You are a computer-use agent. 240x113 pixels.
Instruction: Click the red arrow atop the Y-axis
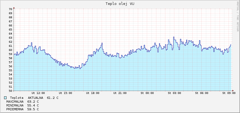click(x=14, y=8)
